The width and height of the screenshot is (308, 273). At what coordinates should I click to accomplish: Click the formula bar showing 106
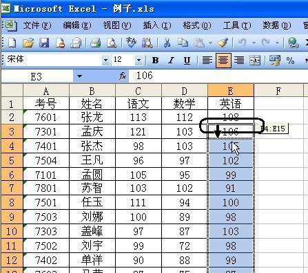(x=218, y=76)
